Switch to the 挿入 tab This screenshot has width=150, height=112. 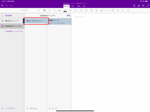coord(73,6)
